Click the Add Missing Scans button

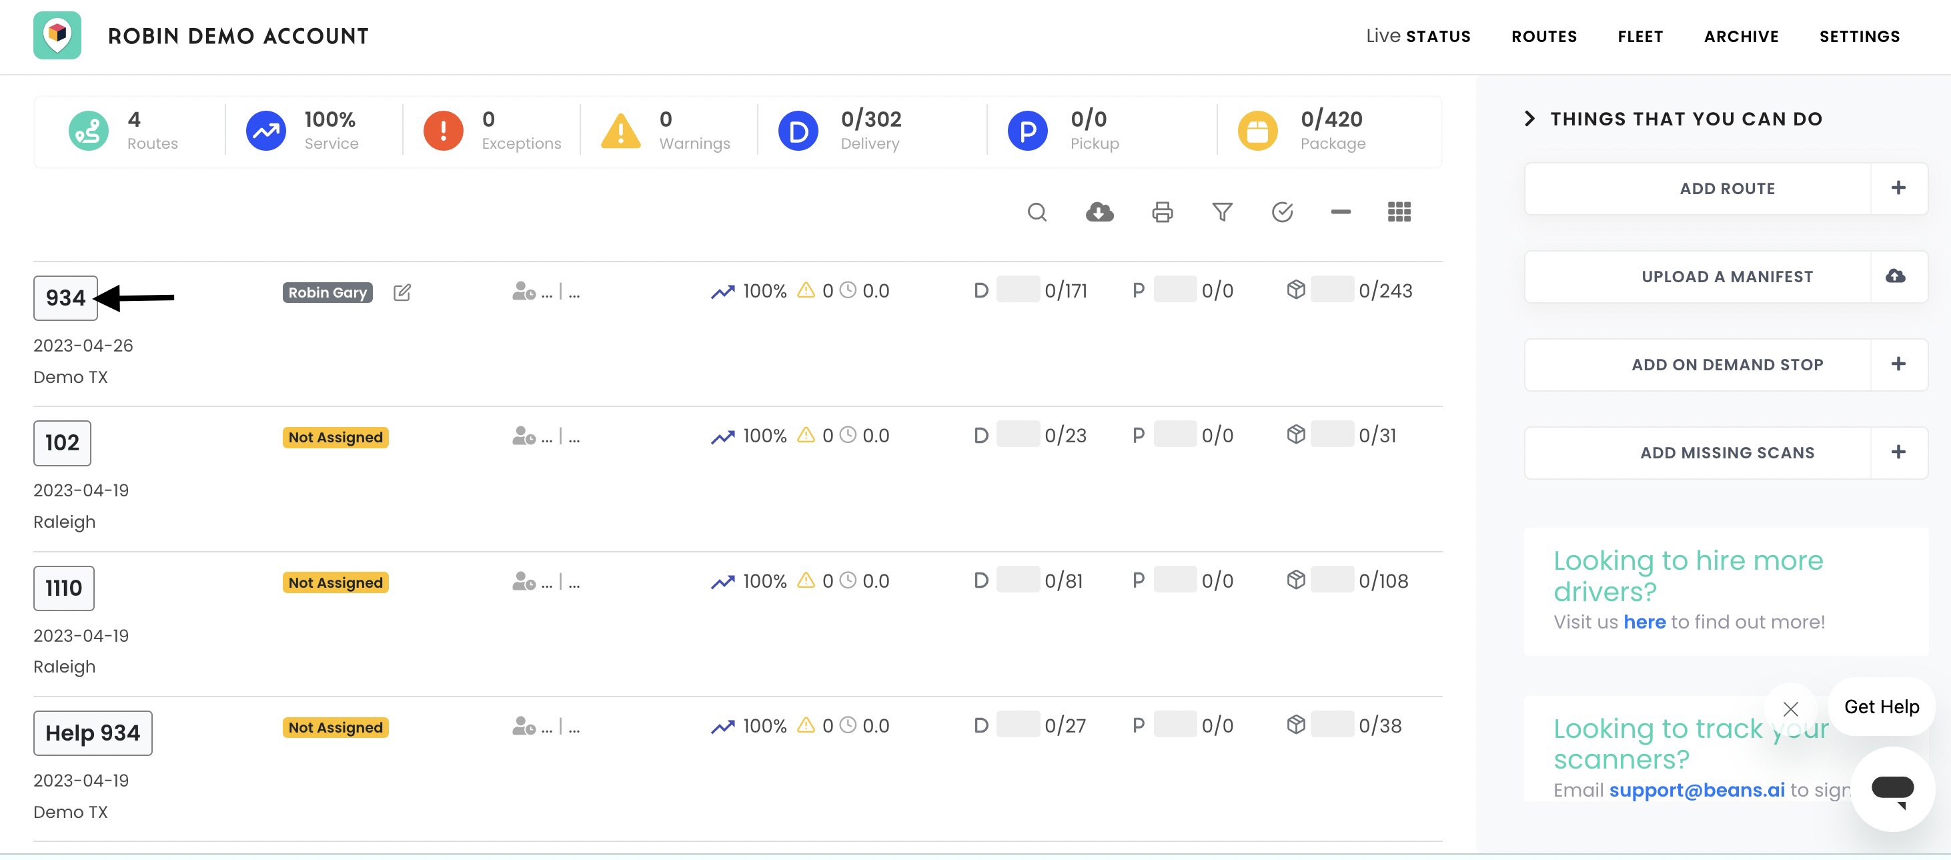pyautogui.click(x=1726, y=452)
